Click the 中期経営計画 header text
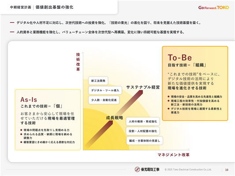 point(21,7)
